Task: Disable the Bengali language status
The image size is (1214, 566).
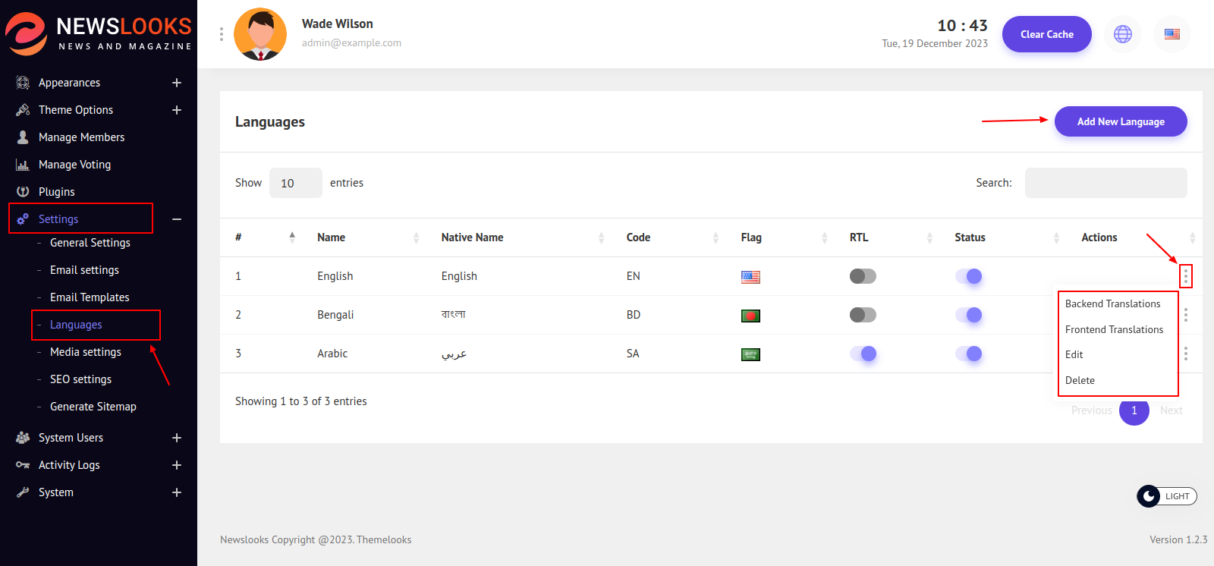Action: (x=968, y=315)
